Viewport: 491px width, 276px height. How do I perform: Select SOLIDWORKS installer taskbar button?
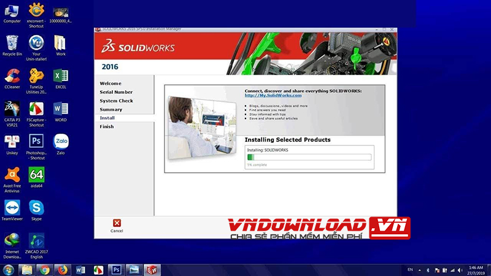tap(152, 270)
